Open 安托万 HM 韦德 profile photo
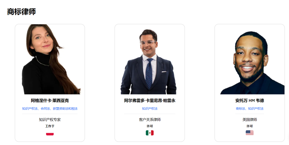 252,63
